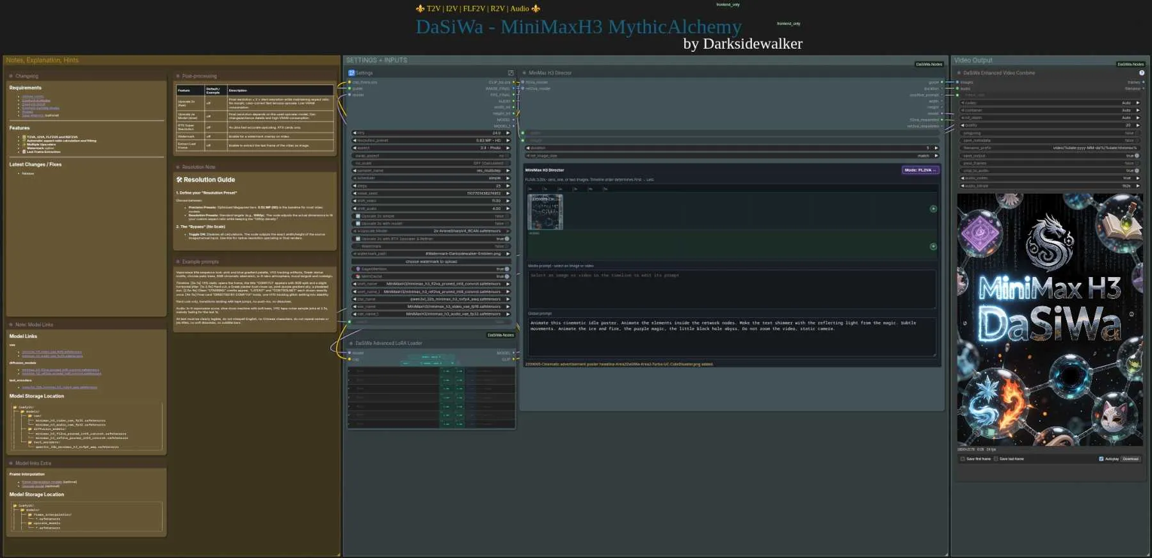The image size is (1152, 558).
Task: Click the "DaSiWa - MiniMaxH3 MythicAlchemy" title
Action: point(579,27)
